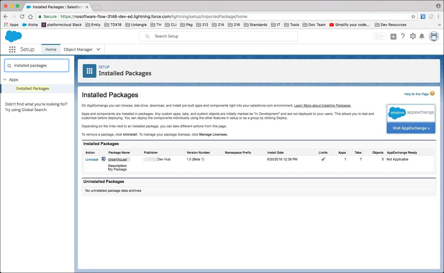The width and height of the screenshot is (444, 273).
Task: Open a new browser tab
Action: tap(97, 7)
